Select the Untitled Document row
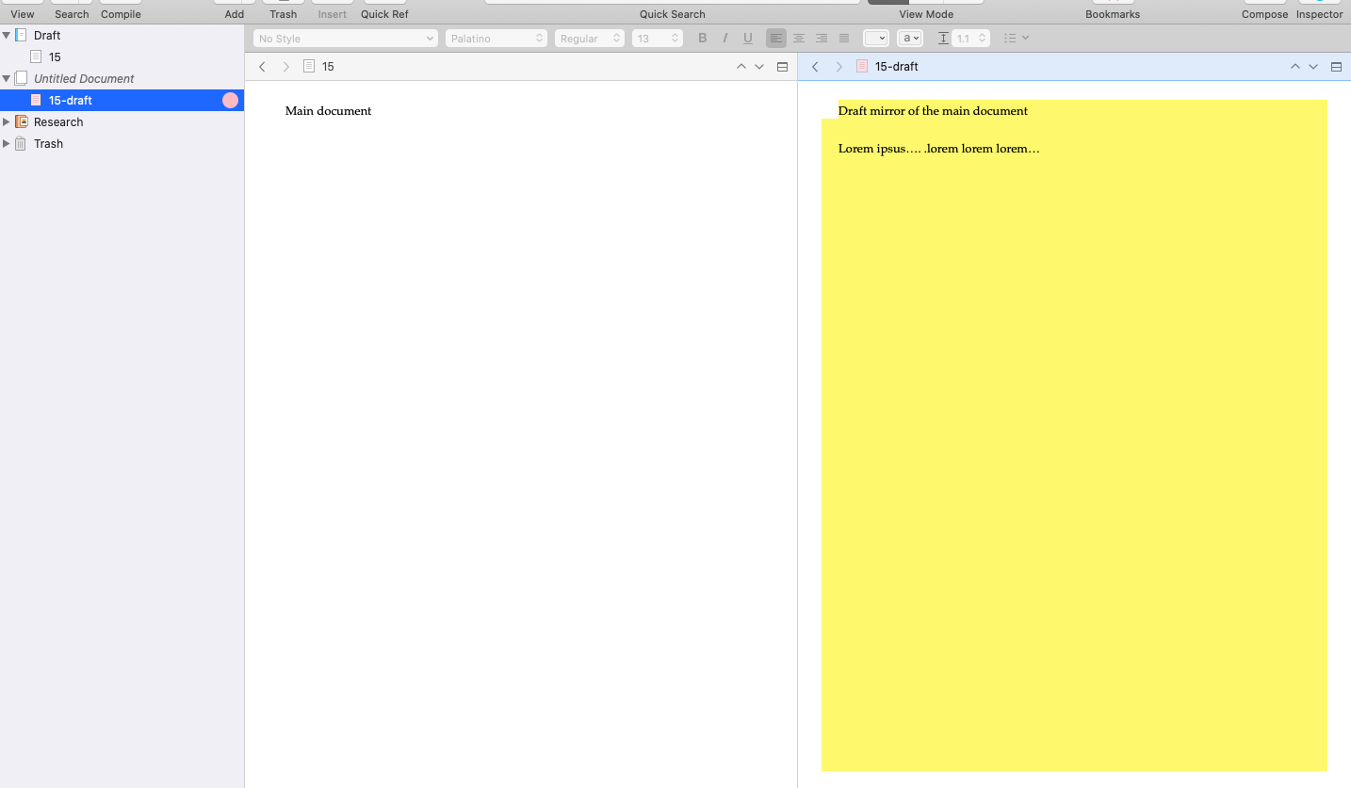1351x788 pixels. coord(122,78)
